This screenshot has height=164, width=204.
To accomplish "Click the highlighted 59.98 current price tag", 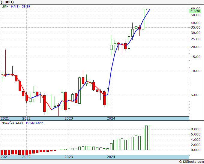I will pos(195,11).
